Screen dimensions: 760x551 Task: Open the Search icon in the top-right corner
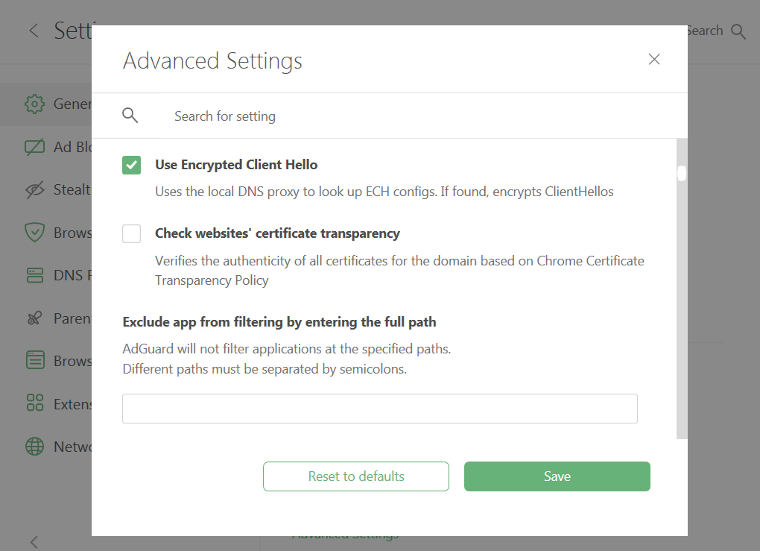point(738,31)
